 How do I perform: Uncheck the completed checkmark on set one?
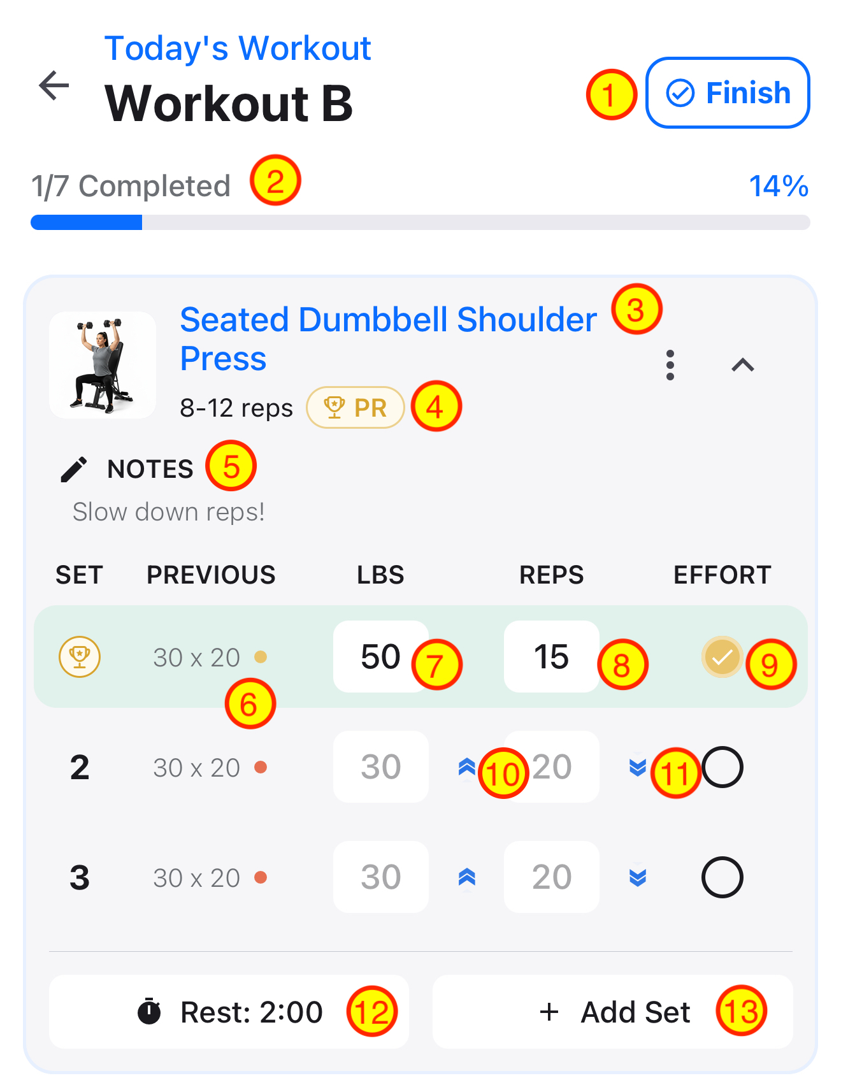tap(722, 657)
